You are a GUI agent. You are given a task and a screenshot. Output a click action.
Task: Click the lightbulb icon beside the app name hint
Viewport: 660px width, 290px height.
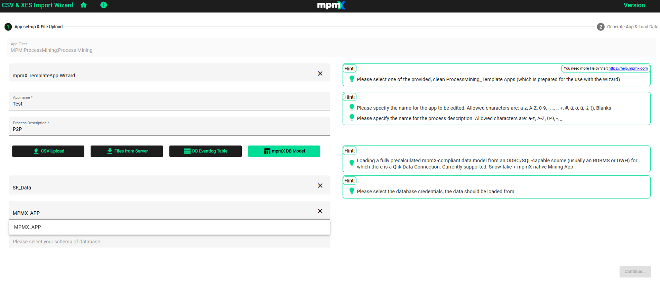(352, 107)
